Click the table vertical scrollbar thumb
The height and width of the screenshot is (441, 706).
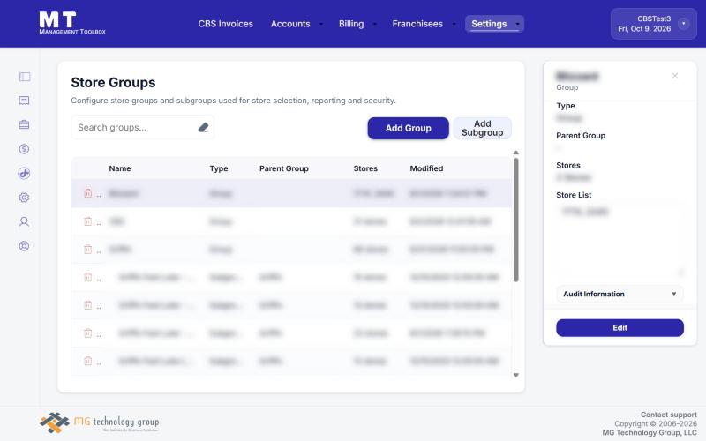(516, 220)
